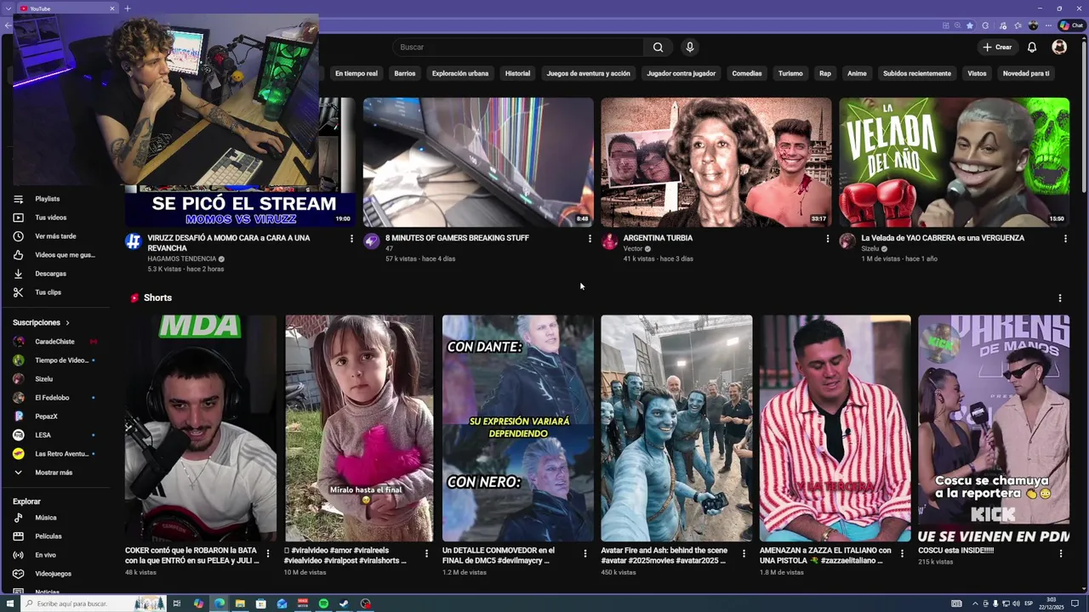The width and height of the screenshot is (1089, 612).
Task: Open the YouTube account avatar menu
Action: point(1059,48)
